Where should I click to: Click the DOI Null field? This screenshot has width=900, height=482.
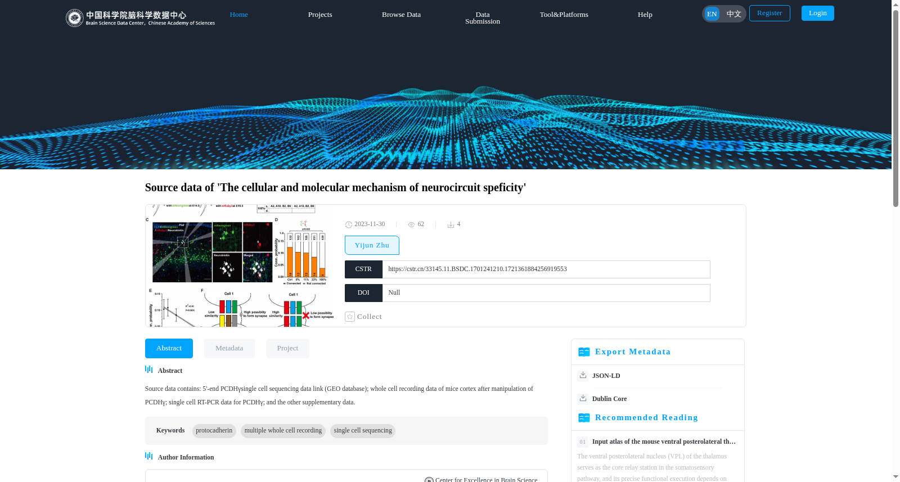[546, 293]
